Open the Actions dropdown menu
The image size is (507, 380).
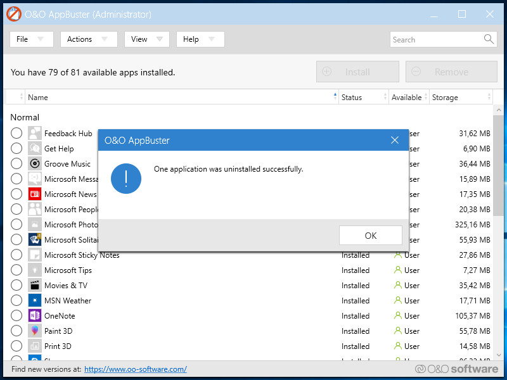point(89,39)
